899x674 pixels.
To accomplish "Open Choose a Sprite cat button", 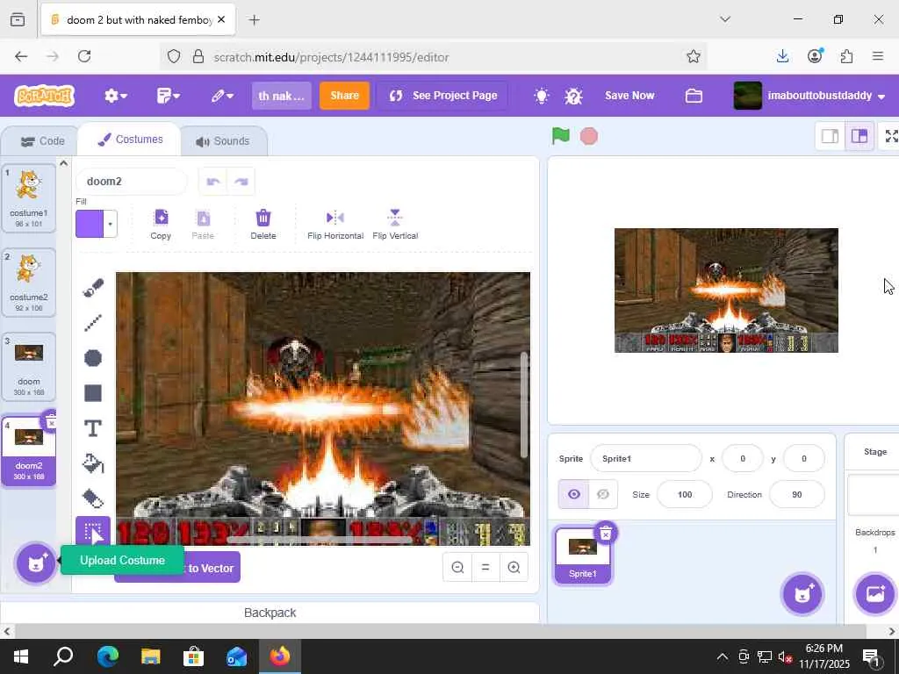I will click(802, 594).
